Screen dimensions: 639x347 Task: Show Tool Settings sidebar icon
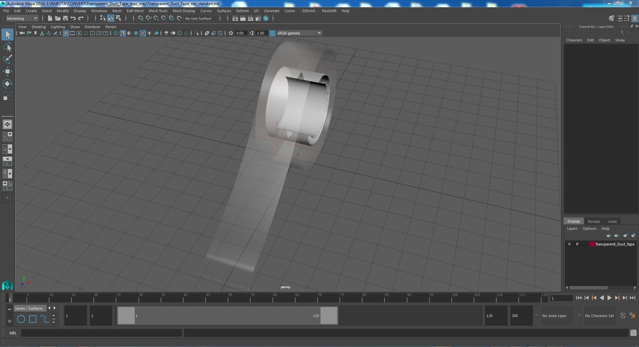tap(627, 18)
